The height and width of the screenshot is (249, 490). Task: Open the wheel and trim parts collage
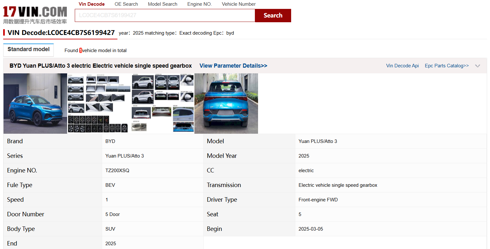pyautogui.click(x=99, y=104)
